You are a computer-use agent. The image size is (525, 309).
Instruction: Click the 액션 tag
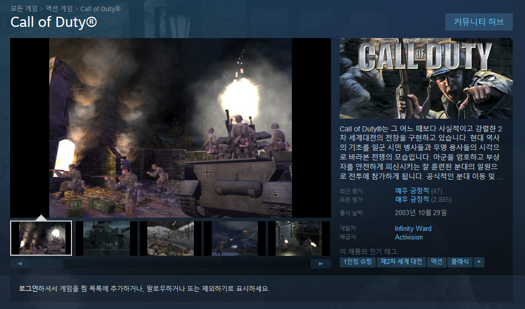click(x=436, y=262)
